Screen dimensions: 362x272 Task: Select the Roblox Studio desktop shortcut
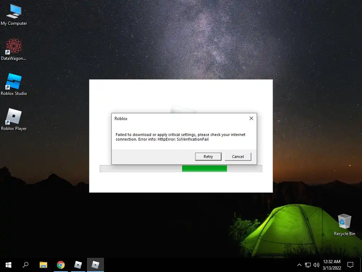click(x=14, y=85)
